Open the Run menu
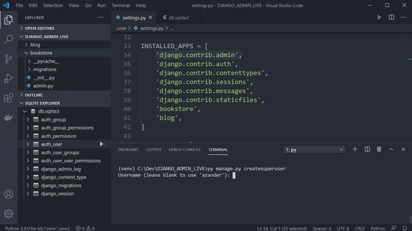Screen dimensions: 412x231 tap(102, 5)
